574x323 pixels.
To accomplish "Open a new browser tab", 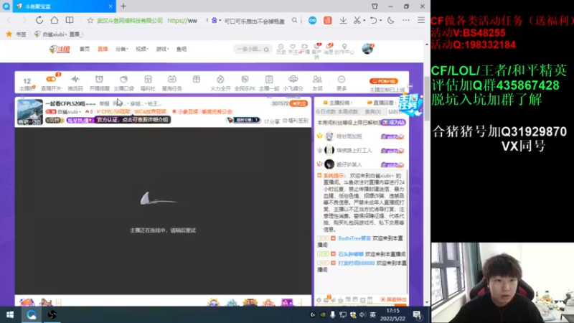I will click(x=123, y=6).
